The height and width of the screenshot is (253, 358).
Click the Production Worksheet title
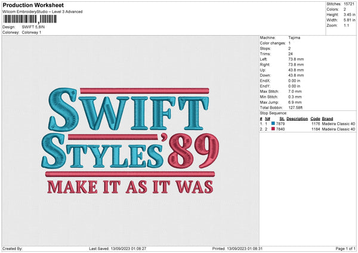point(33,5)
